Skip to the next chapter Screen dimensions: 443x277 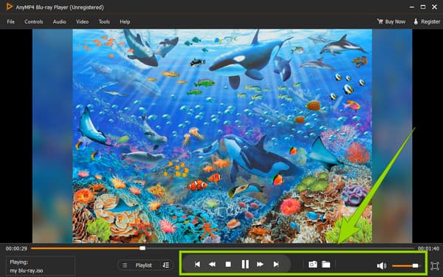[276, 264]
